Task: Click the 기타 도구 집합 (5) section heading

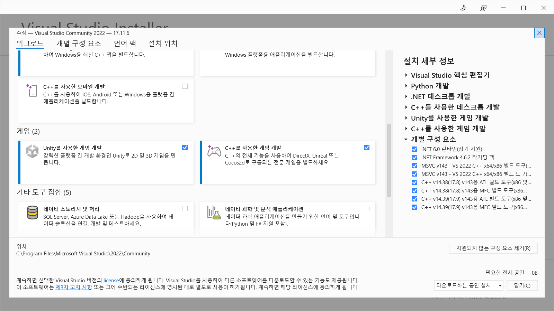Action: pyautogui.click(x=44, y=192)
